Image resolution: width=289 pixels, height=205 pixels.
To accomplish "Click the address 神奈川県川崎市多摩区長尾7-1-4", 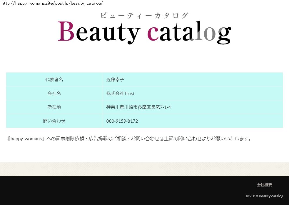I will click(x=138, y=107).
